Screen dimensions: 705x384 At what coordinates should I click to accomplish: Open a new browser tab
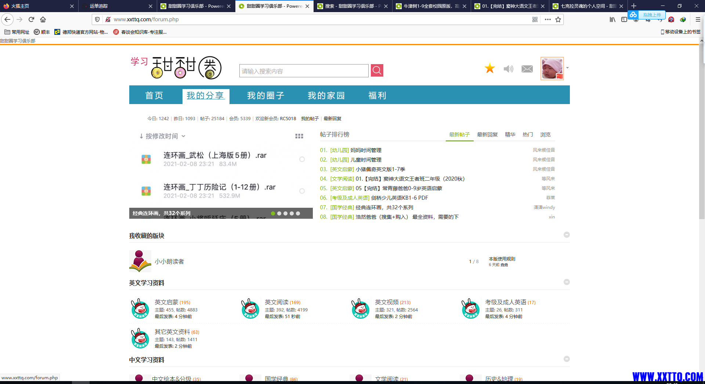[x=634, y=6]
